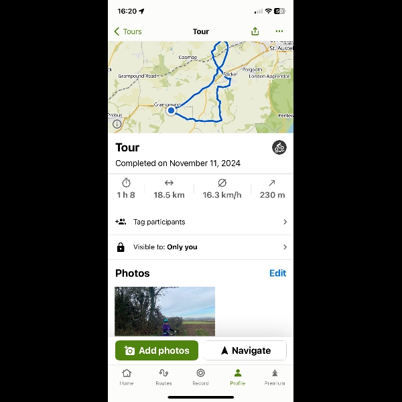The image size is (402, 402).
Task: Go back to Tours
Action: pos(128,31)
